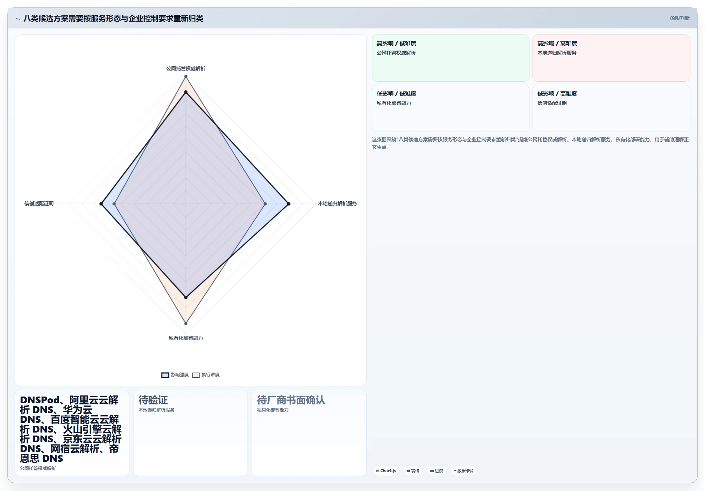Click 私有化部署能力 caption under 待厂商书面确认
This screenshot has width=705, height=491.
tap(273, 410)
